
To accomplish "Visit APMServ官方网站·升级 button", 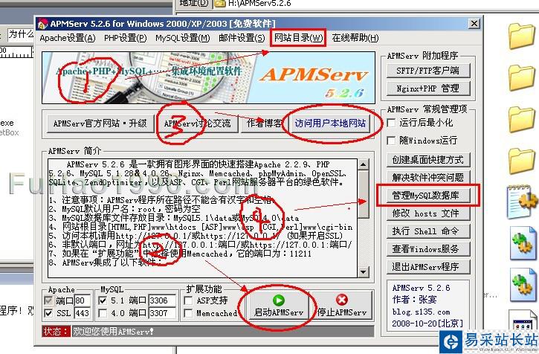I will click(x=100, y=123).
